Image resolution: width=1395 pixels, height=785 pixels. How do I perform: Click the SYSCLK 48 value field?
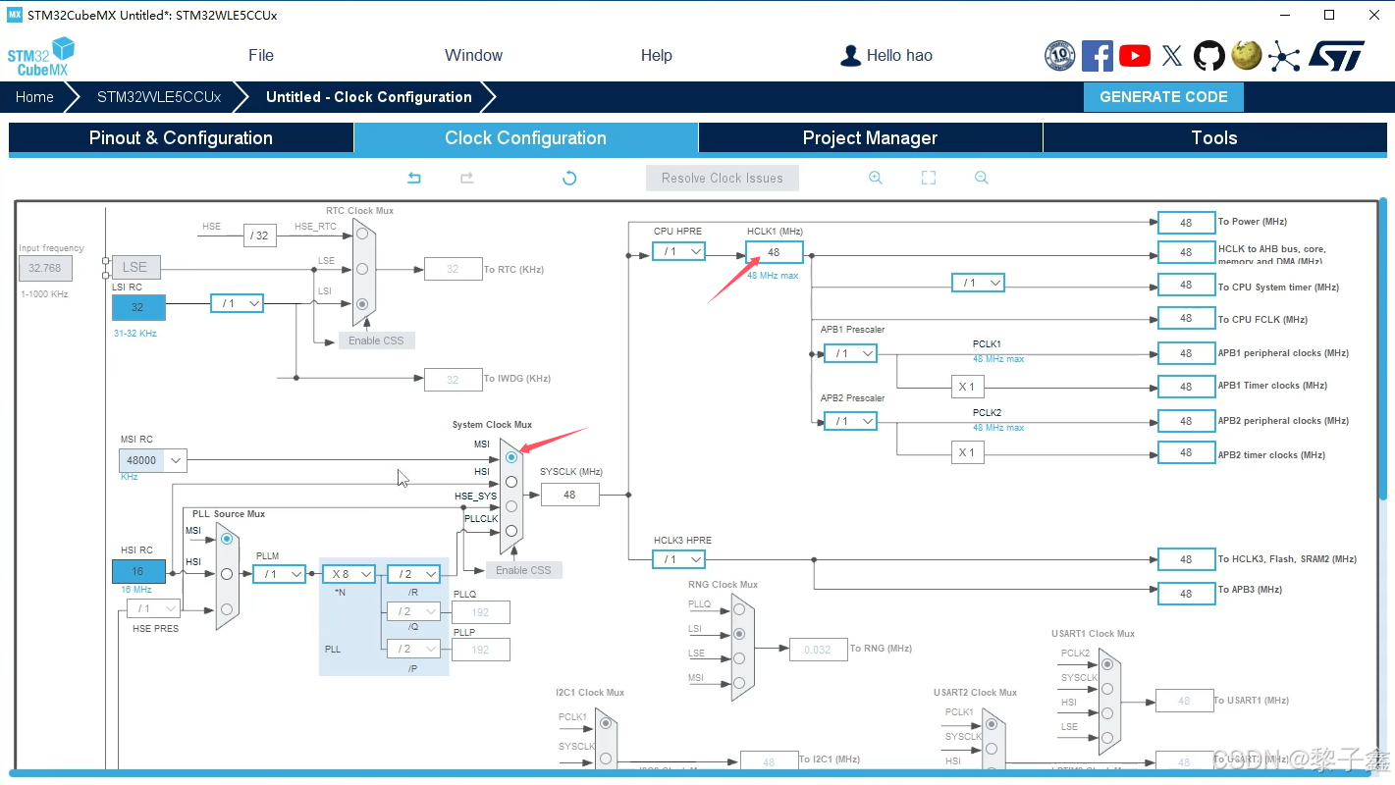pos(569,495)
